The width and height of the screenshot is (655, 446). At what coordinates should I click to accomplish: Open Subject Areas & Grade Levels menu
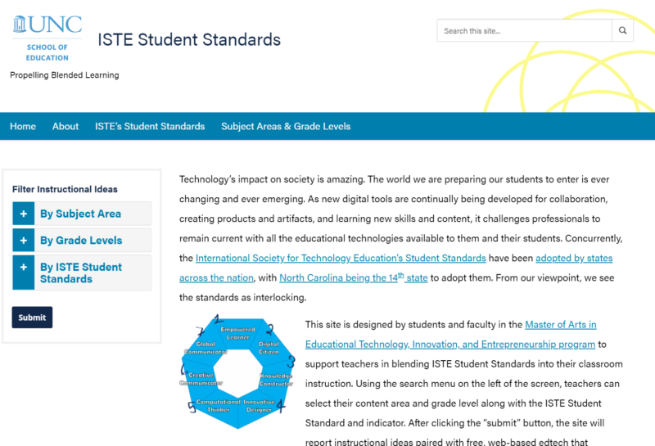click(x=286, y=126)
